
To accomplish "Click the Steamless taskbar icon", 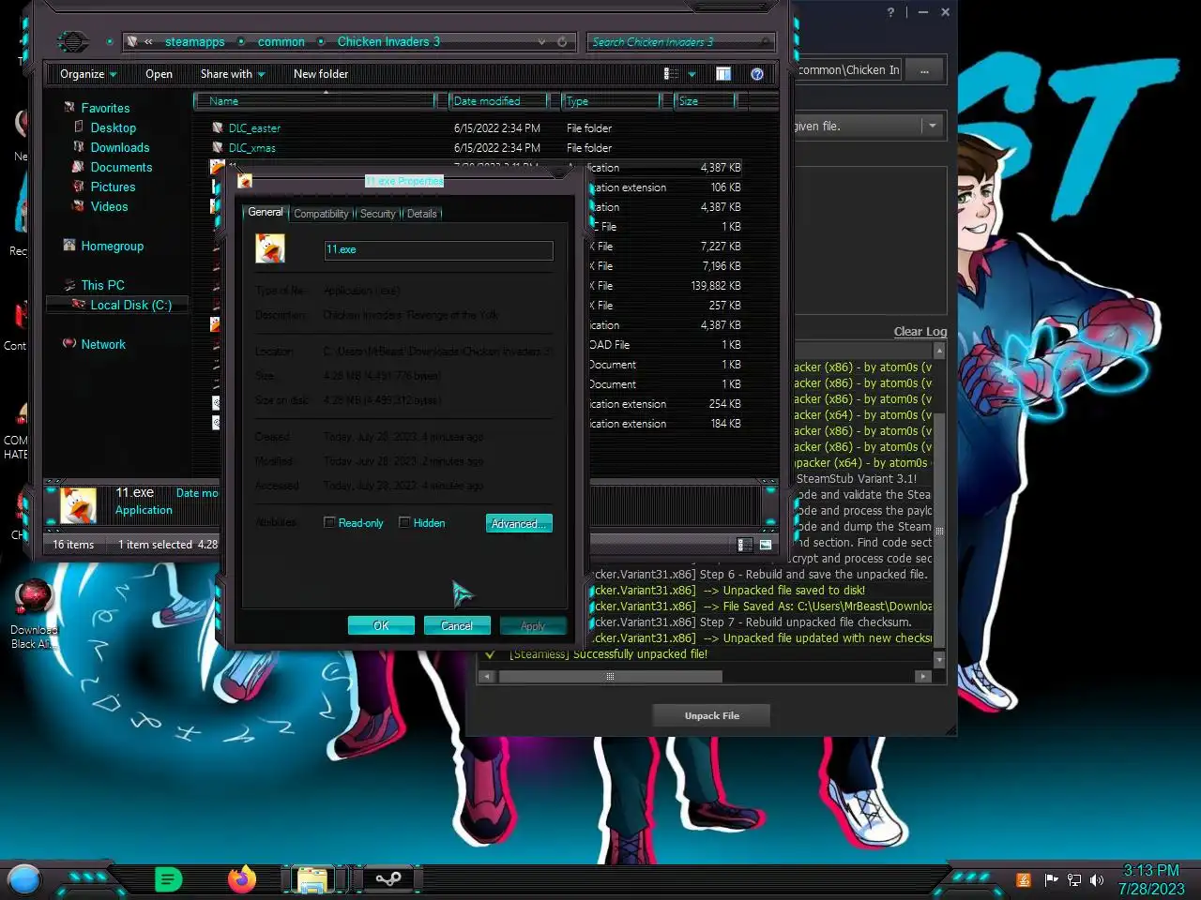I will coord(388,879).
